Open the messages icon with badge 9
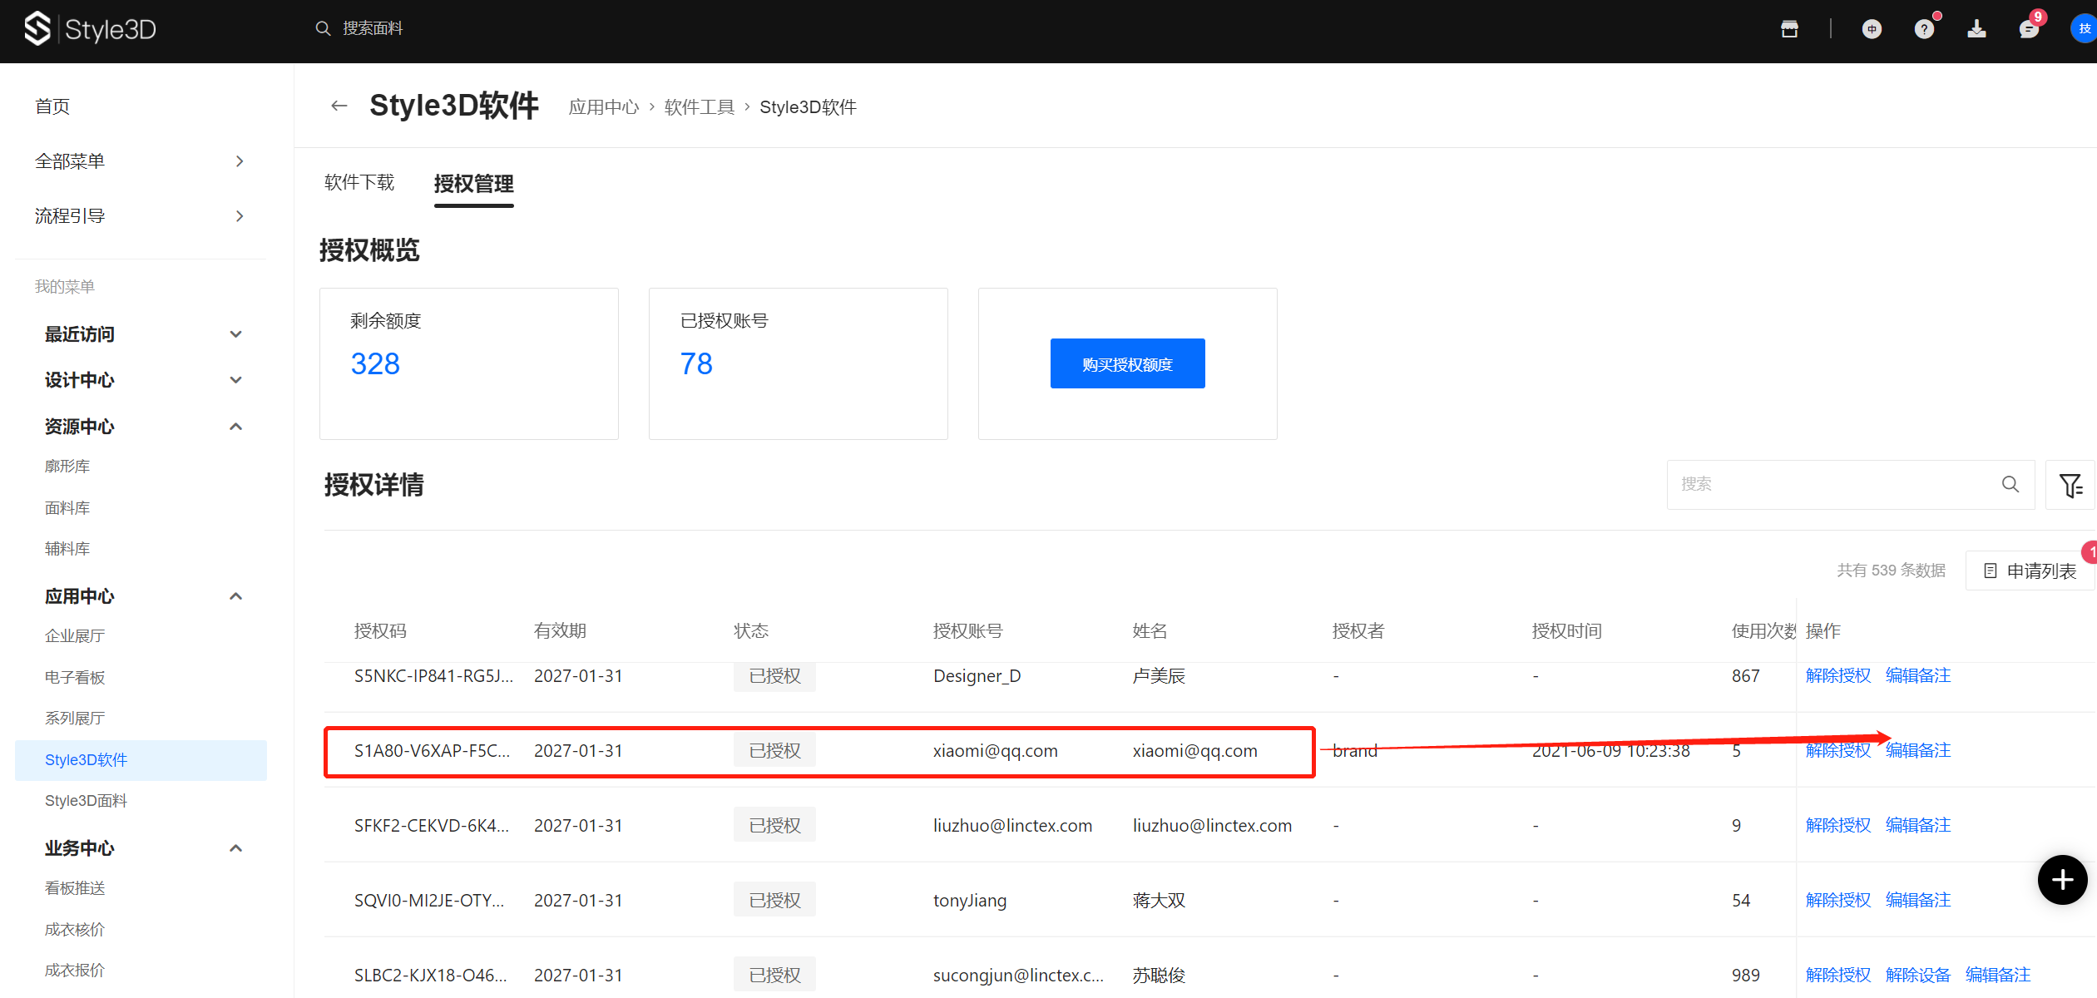Viewport: 2097px width, 998px height. (x=2029, y=29)
